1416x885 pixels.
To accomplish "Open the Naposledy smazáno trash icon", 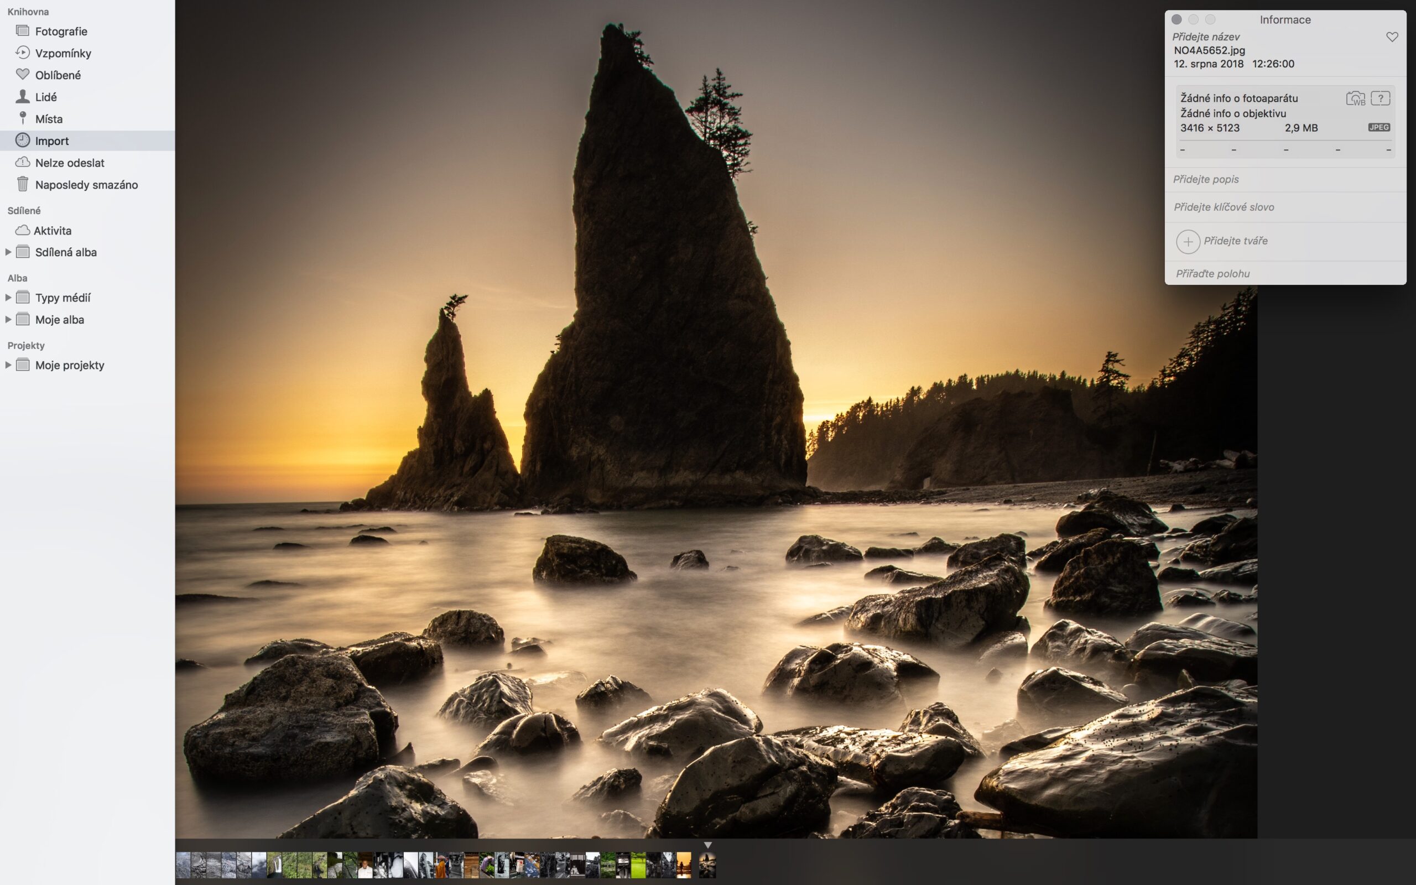I will (x=22, y=184).
